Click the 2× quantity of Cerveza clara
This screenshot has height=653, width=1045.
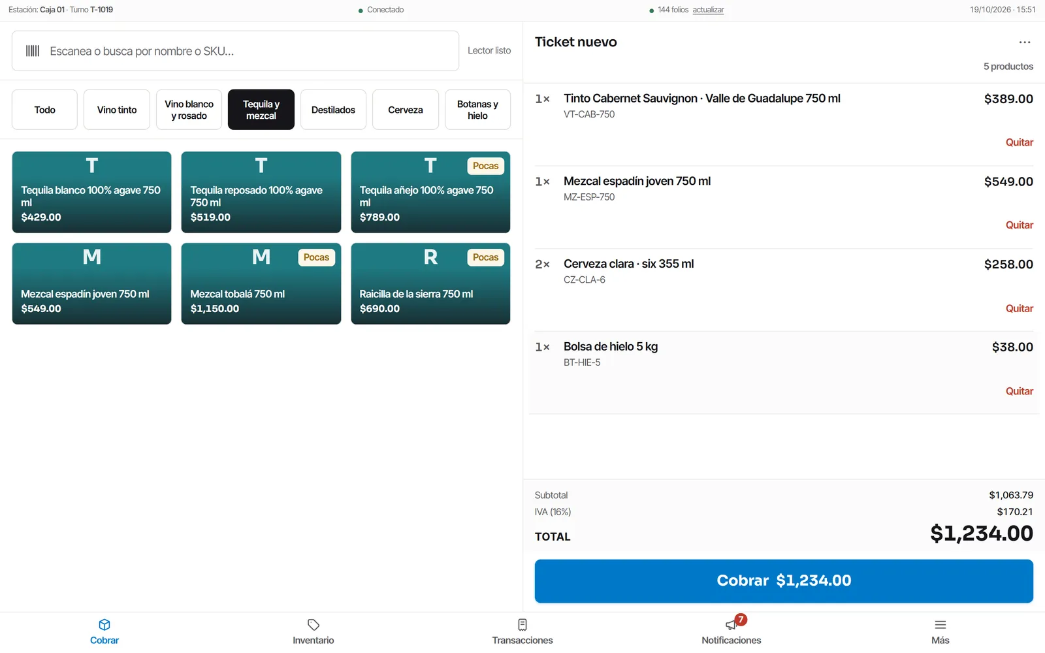pyautogui.click(x=542, y=264)
